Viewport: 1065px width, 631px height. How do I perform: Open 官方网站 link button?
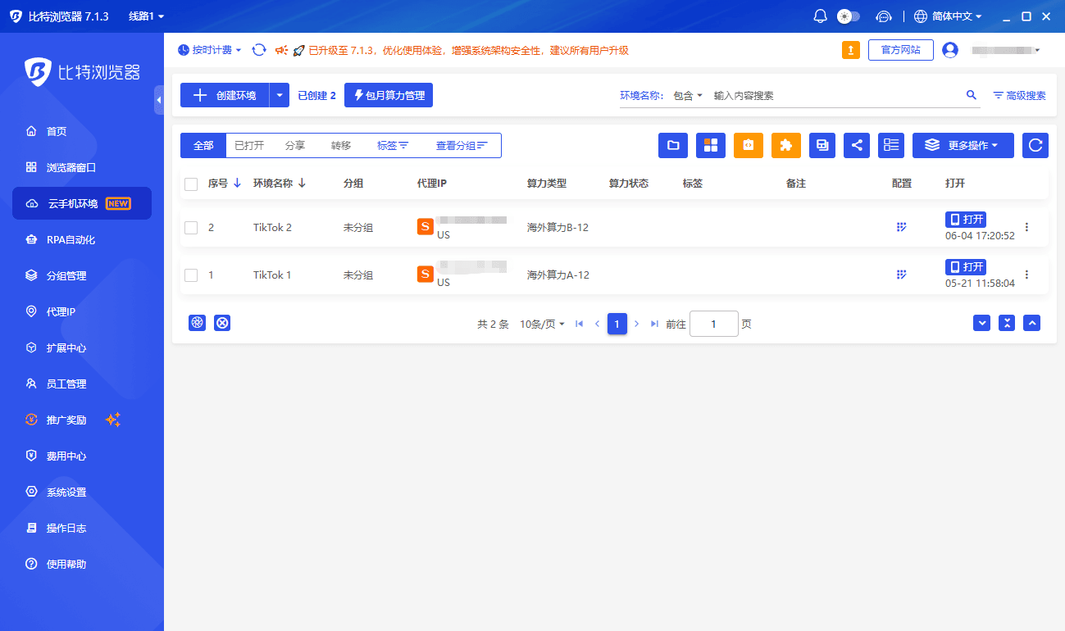901,50
